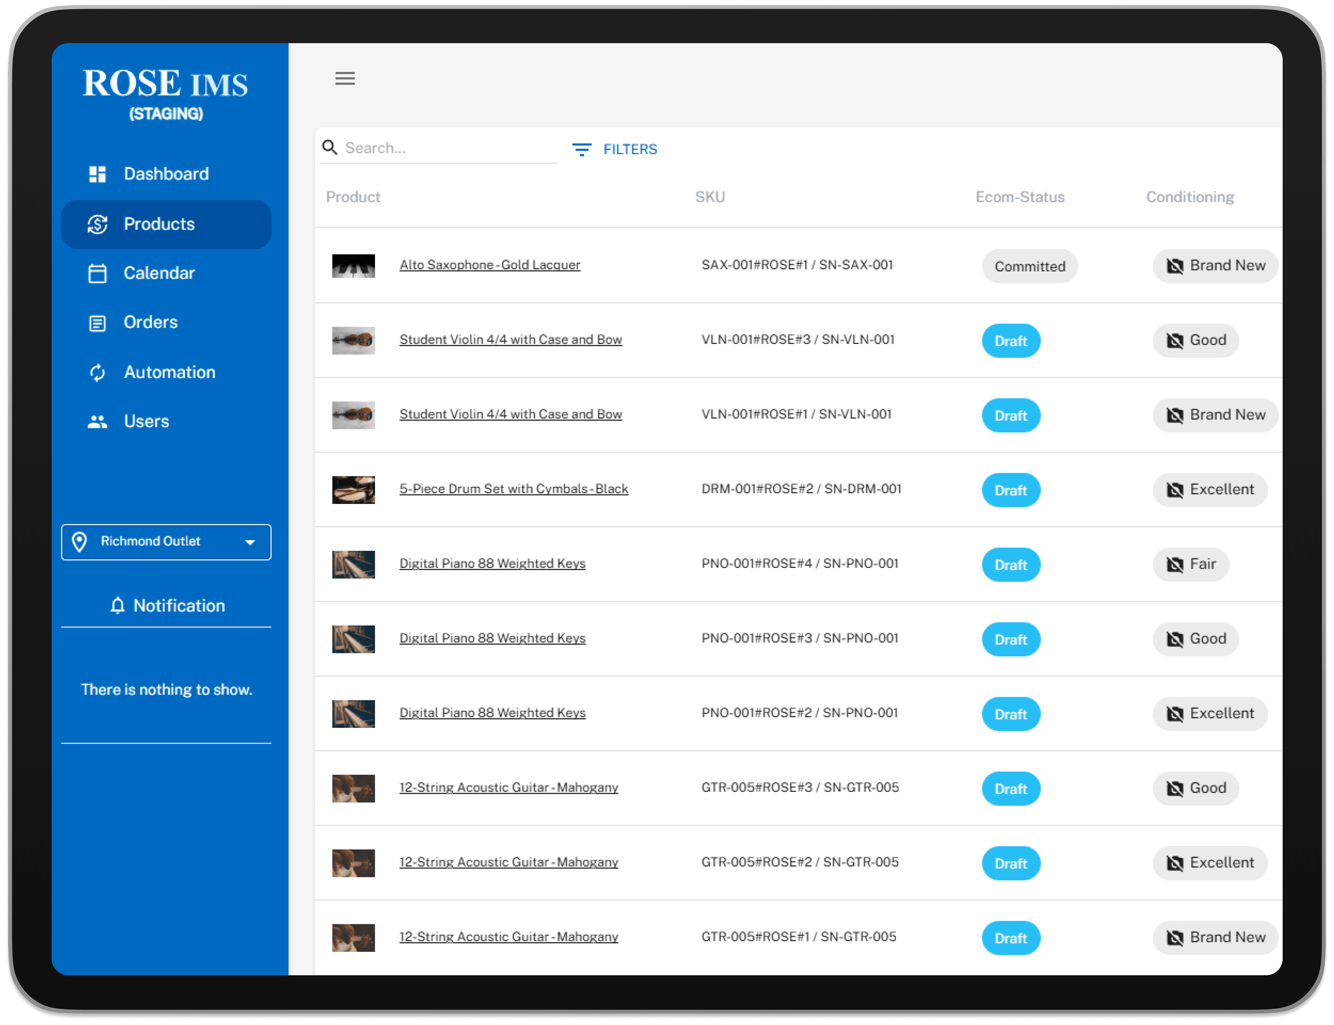Click the location dropdown arrow
This screenshot has width=1334, height=1025.
click(x=250, y=542)
